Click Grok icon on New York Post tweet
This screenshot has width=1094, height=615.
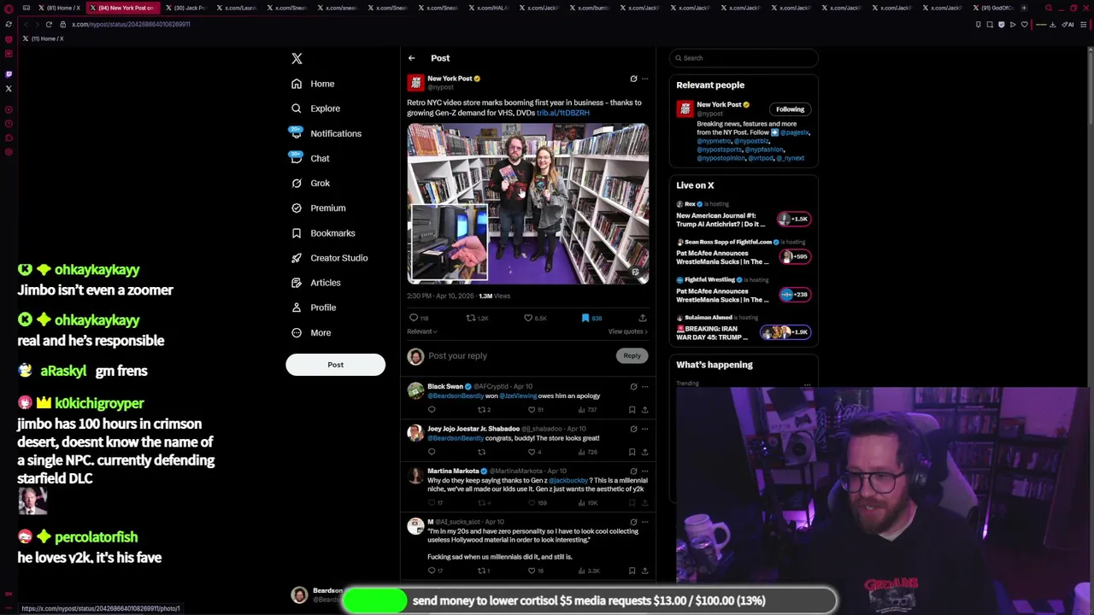pyautogui.click(x=633, y=79)
